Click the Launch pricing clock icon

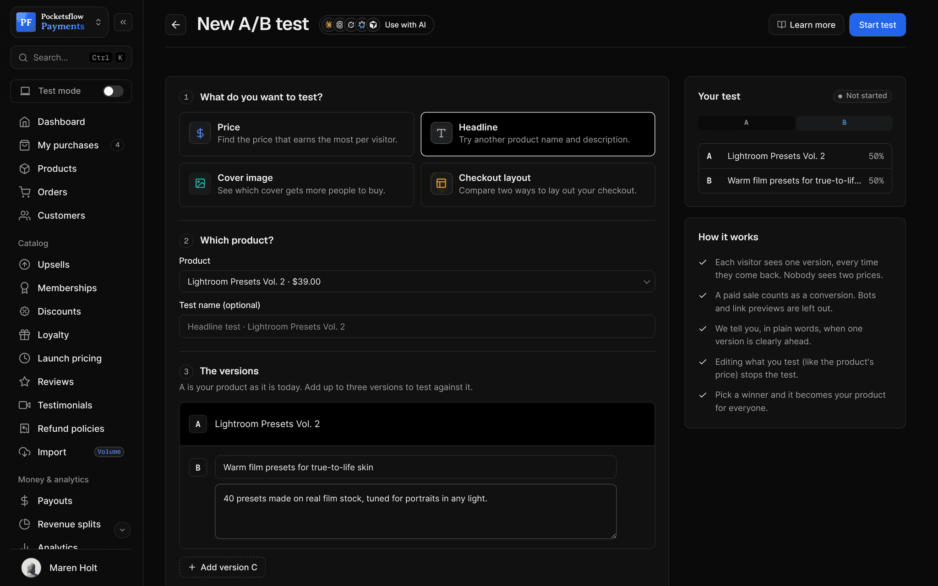[x=25, y=358]
